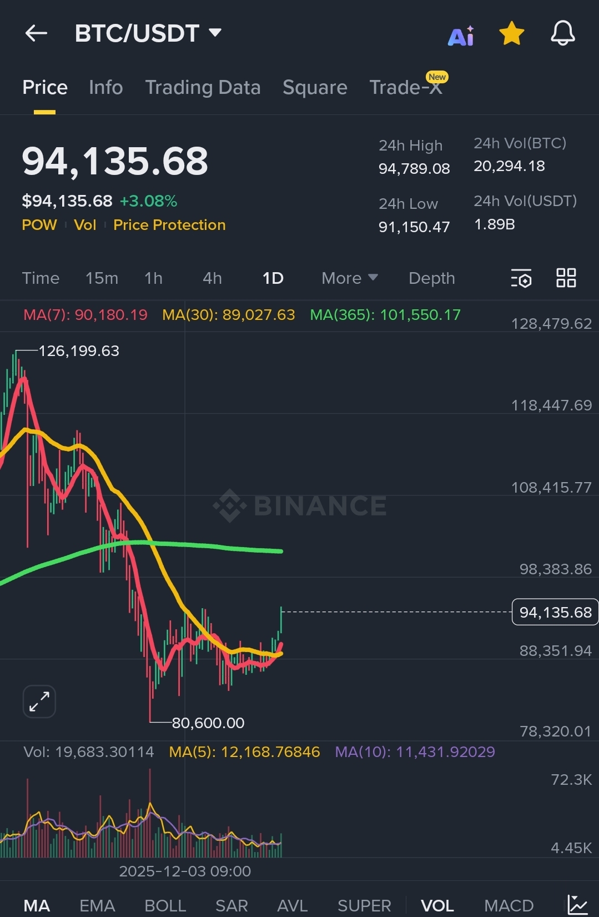This screenshot has height=917, width=599.
Task: Toggle the VOL sub-indicator
Action: coord(437,906)
